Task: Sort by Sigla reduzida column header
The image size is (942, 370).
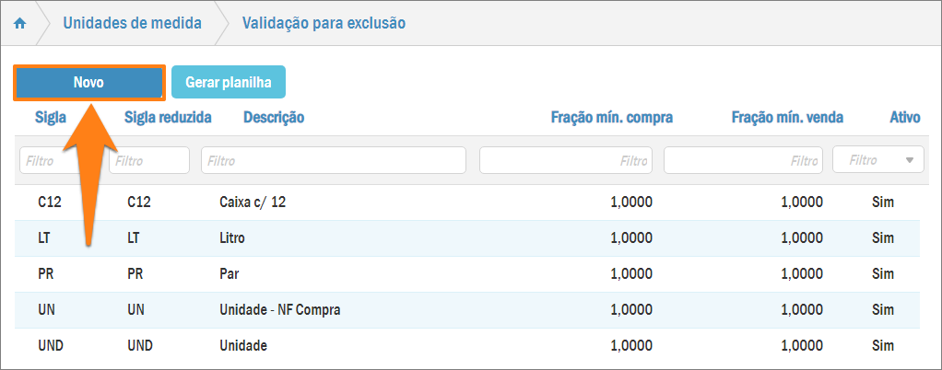Action: point(168,117)
